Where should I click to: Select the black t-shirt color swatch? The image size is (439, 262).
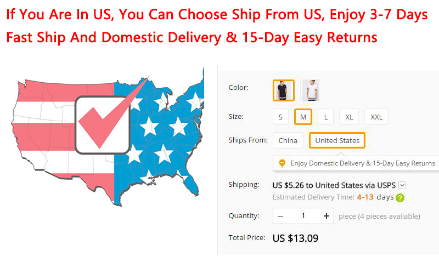[x=284, y=90]
